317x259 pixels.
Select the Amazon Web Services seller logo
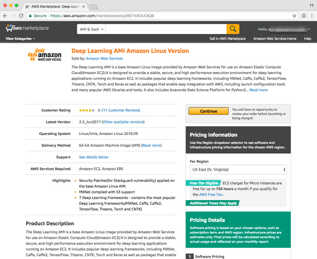[x=45, y=55]
